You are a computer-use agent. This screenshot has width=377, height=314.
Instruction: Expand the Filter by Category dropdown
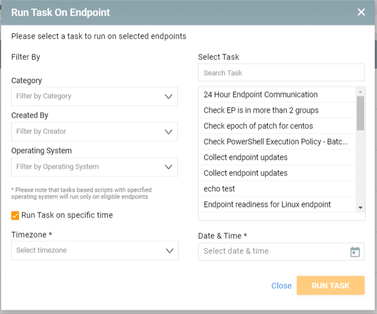pyautogui.click(x=94, y=96)
